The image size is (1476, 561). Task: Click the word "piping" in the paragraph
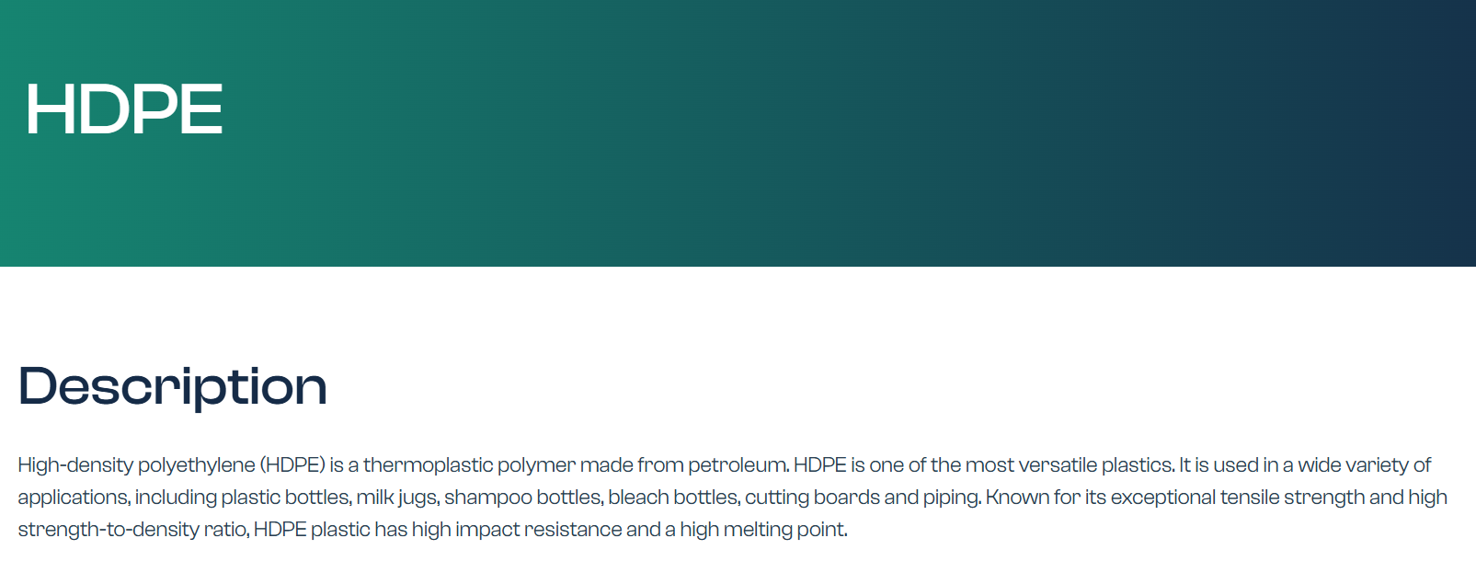click(x=950, y=498)
